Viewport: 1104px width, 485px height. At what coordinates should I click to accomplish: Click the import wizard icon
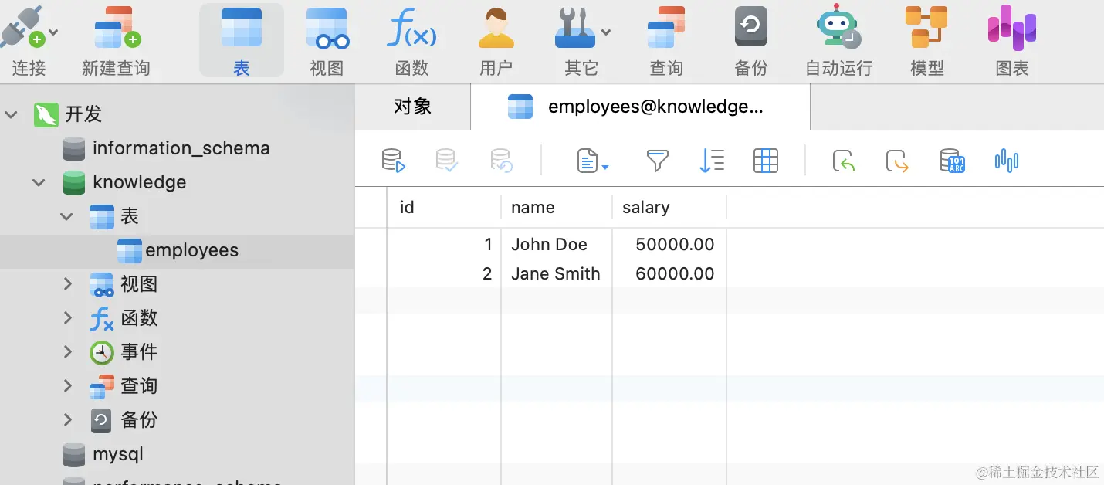coord(844,161)
